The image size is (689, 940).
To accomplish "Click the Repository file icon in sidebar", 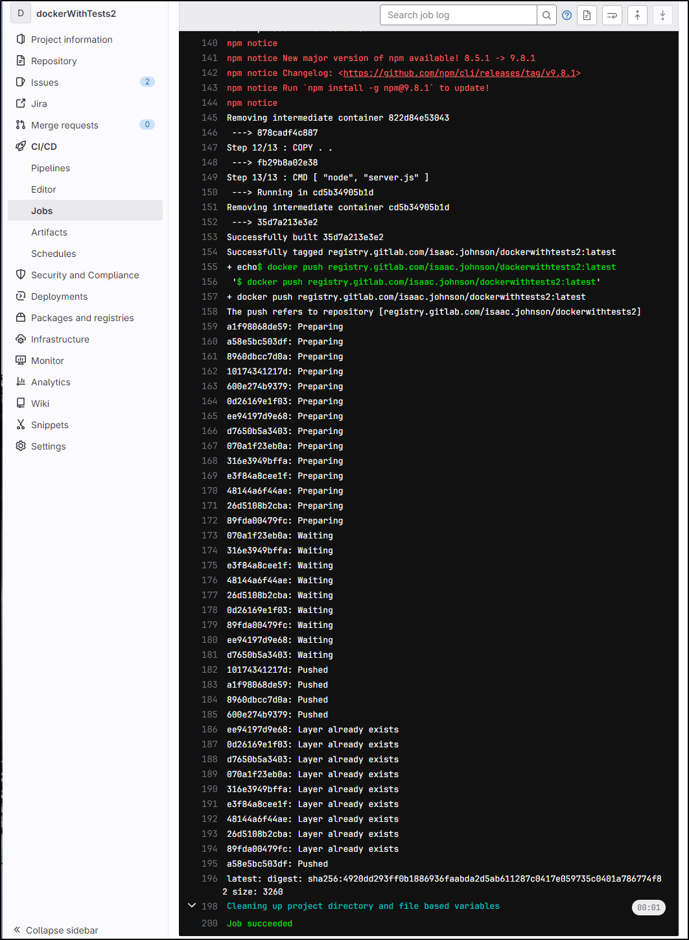I will pos(21,61).
